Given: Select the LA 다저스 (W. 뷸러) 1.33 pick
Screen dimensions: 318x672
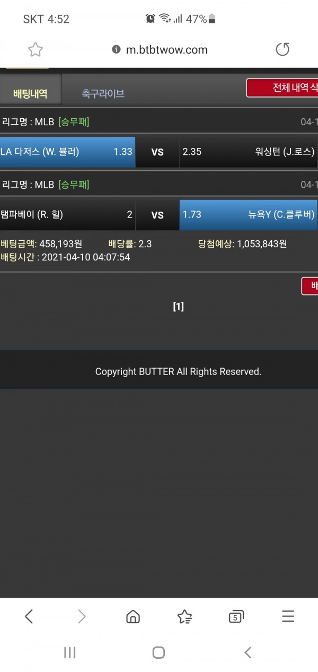Looking at the screenshot, I should pos(67,152).
